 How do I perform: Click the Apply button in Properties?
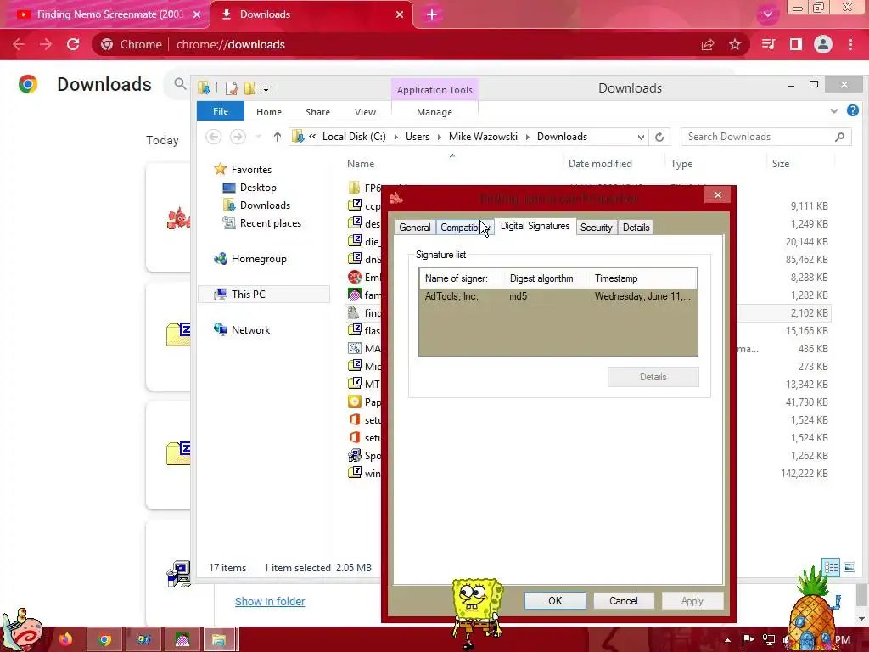point(692,601)
